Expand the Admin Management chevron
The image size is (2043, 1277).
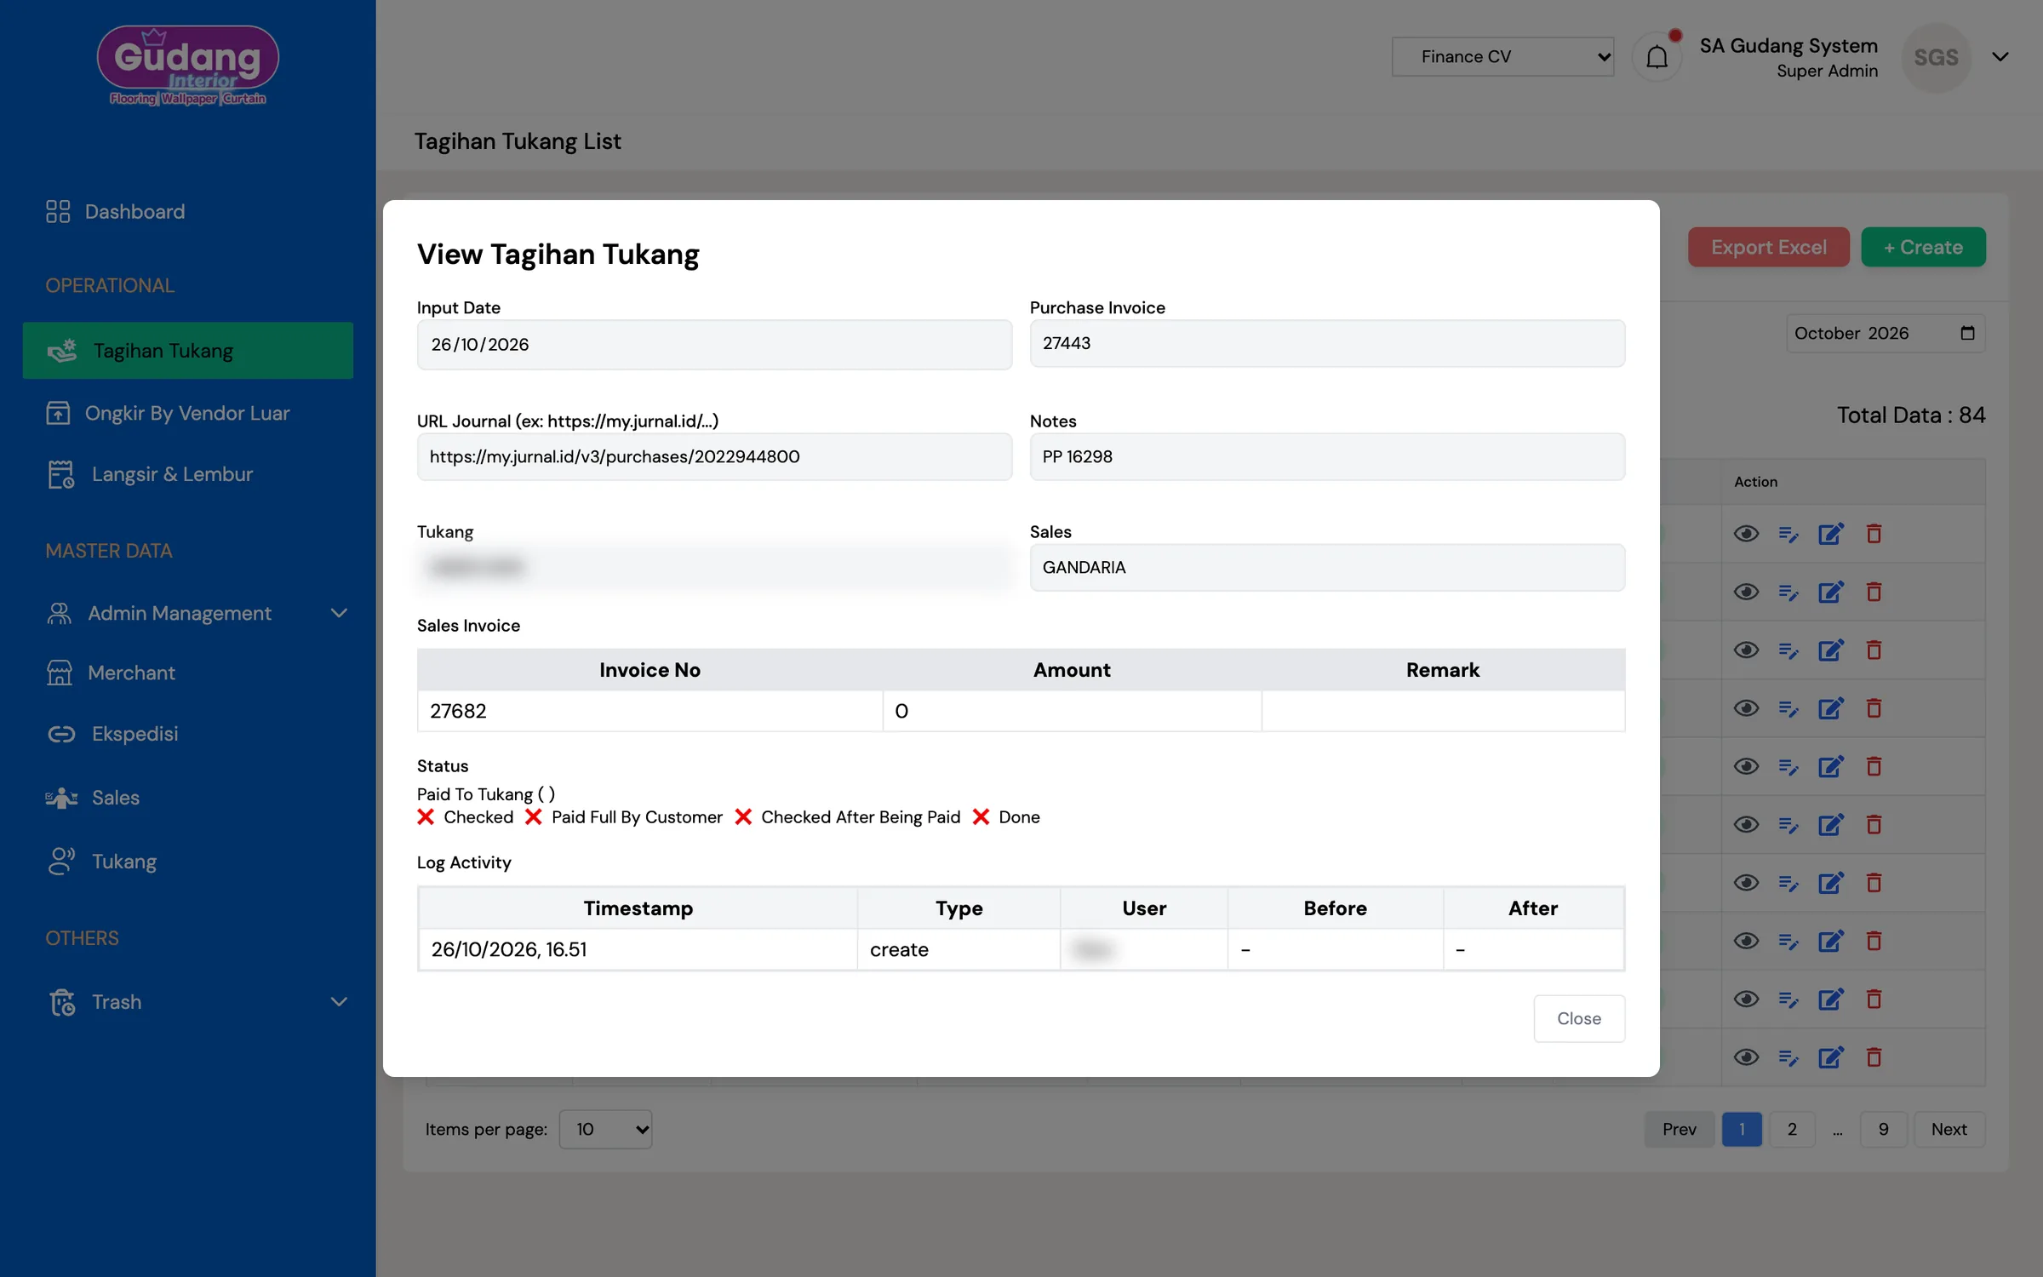click(339, 613)
